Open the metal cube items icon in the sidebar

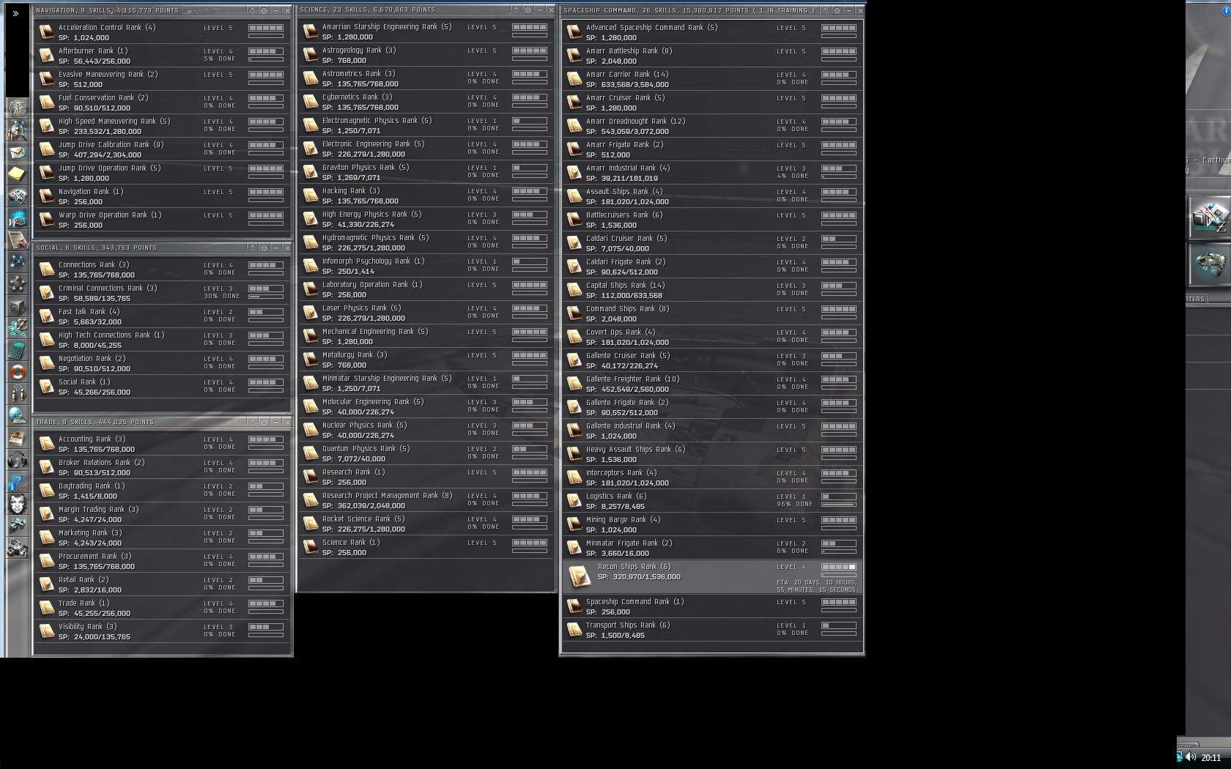18,306
